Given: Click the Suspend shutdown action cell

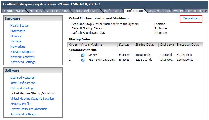Looking at the screenshot, I should click(x=166, y=55).
